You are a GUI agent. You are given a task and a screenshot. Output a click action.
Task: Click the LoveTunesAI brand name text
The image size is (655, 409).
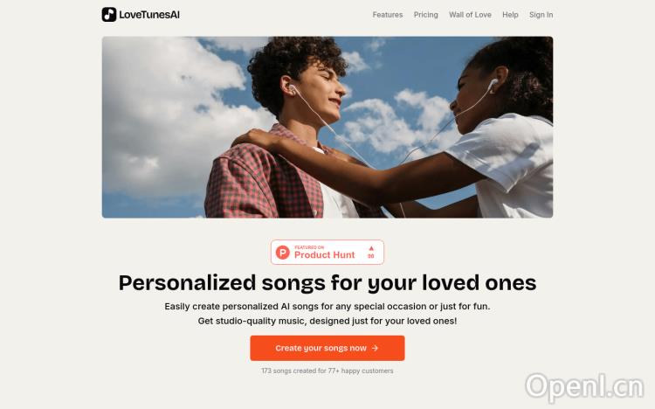[149, 15]
